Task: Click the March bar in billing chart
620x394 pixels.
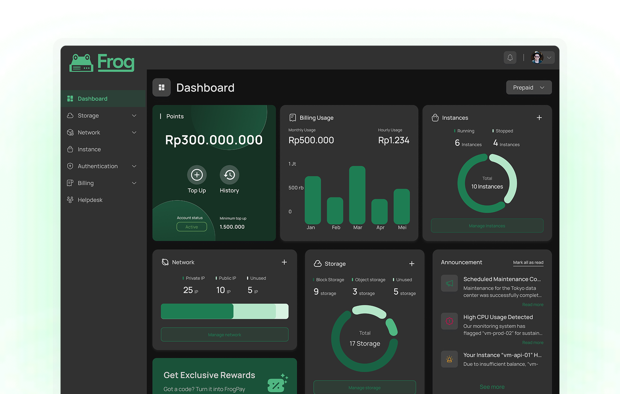Action: pyautogui.click(x=357, y=195)
